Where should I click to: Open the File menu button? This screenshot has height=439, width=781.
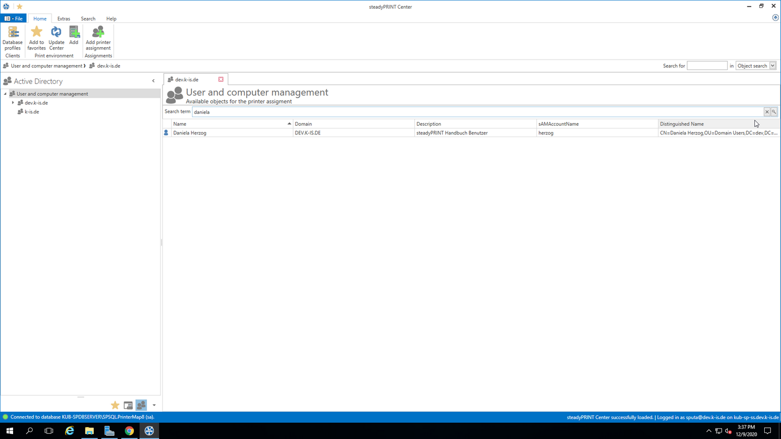click(x=14, y=18)
